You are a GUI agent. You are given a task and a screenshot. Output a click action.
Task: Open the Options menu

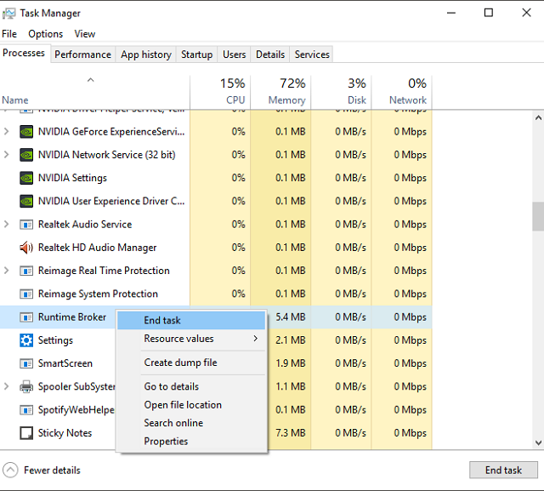tap(45, 34)
